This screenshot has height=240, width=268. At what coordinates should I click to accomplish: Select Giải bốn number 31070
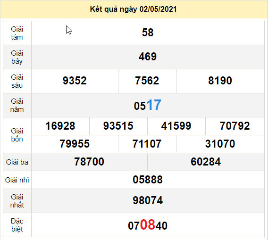click(x=220, y=144)
